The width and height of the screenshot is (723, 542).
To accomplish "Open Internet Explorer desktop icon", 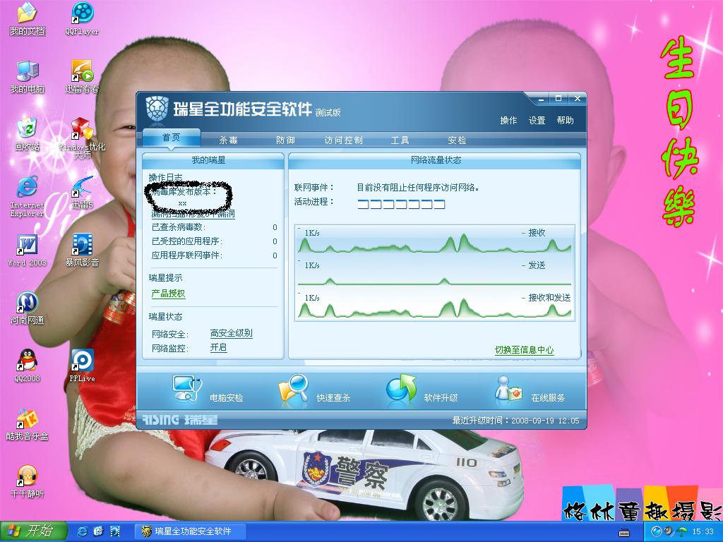I will click(x=28, y=196).
